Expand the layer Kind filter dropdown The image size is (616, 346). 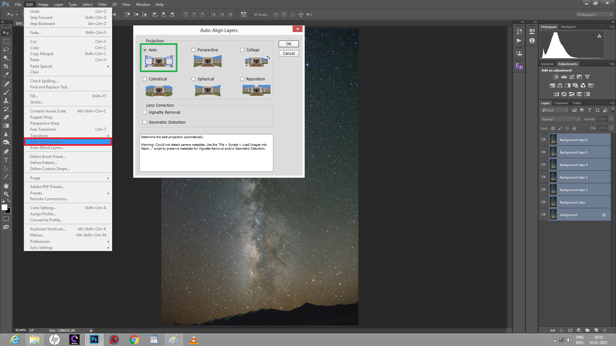coord(555,110)
